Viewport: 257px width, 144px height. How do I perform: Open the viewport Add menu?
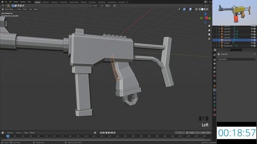(31, 9)
